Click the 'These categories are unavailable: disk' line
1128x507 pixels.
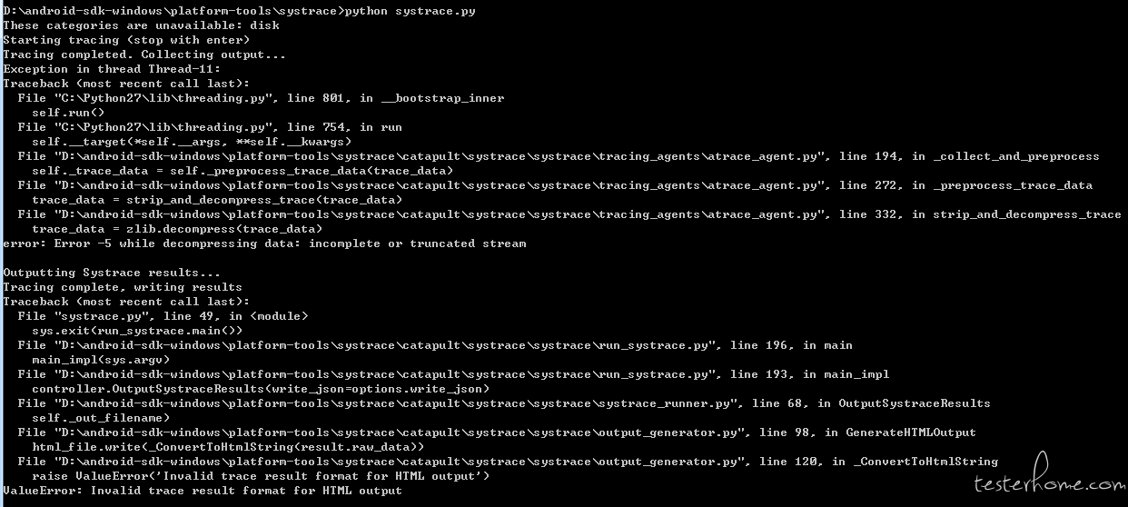click(142, 25)
